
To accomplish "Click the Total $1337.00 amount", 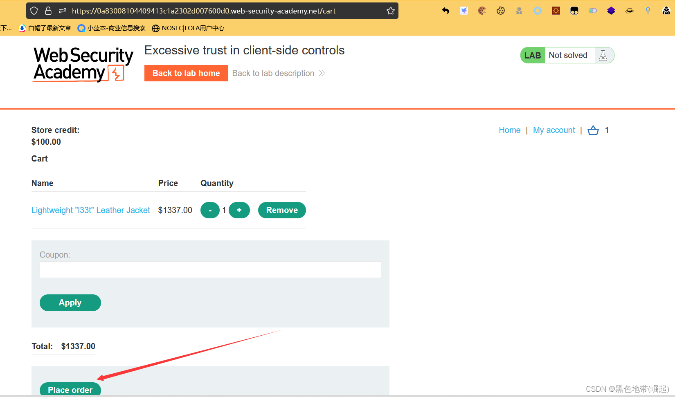I will (78, 346).
